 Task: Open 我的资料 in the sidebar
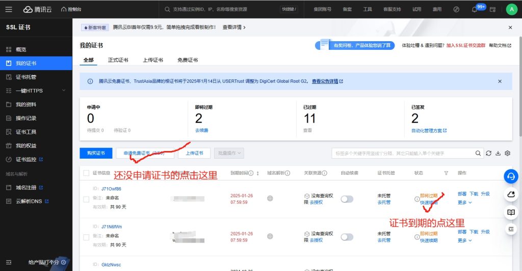click(x=36, y=104)
